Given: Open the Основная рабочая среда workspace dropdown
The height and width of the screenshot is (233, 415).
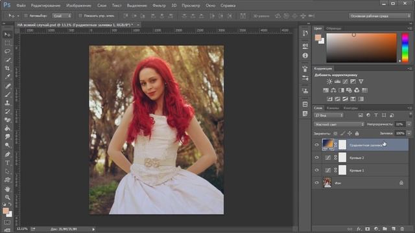Looking at the screenshot, I should (x=379, y=16).
